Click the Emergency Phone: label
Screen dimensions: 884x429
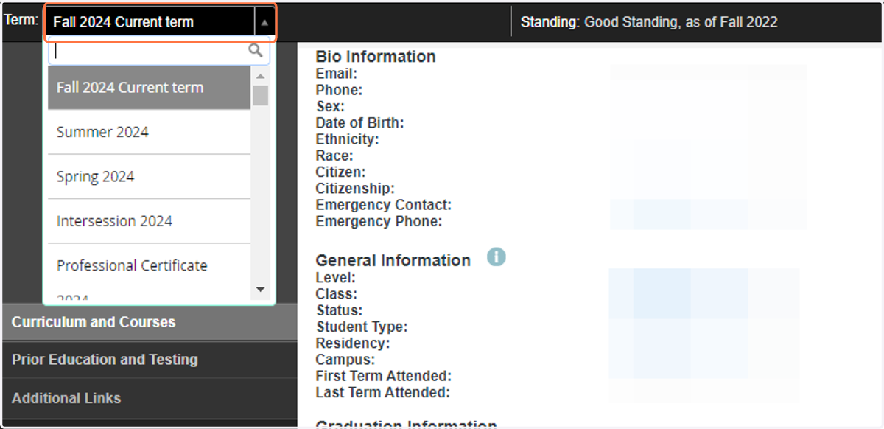[379, 221]
